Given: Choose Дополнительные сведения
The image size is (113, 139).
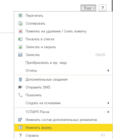Looking at the screenshot, I should (63, 79).
